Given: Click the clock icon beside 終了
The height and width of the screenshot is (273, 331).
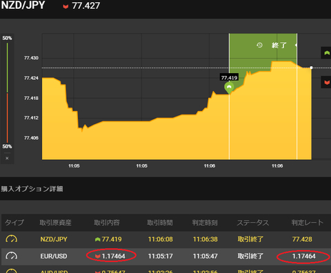Looking at the screenshot, I should pyautogui.click(x=259, y=45).
